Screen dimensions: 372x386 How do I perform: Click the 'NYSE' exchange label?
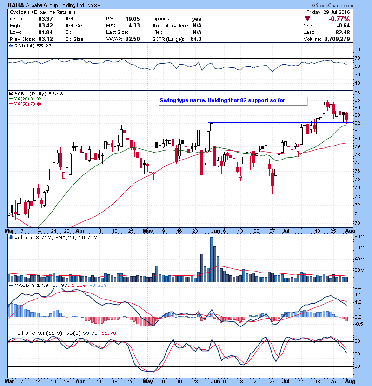point(94,6)
